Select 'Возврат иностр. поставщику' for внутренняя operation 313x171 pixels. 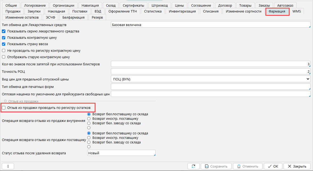tap(89, 119)
